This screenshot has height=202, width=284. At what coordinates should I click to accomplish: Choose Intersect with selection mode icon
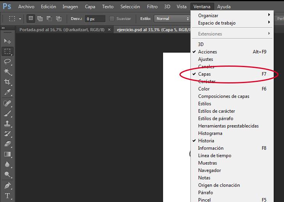(x=59, y=18)
